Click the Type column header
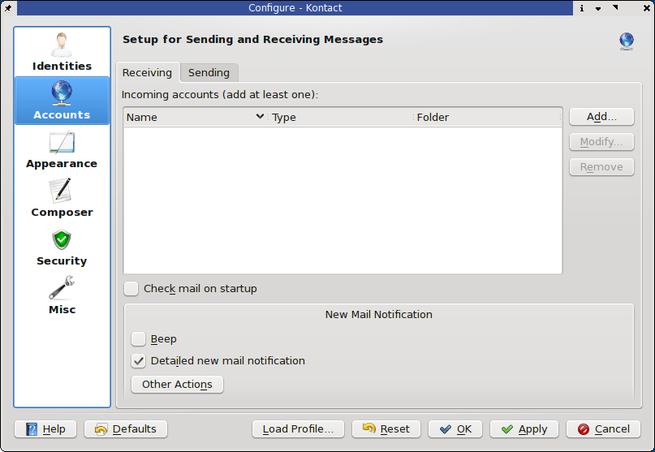The width and height of the screenshot is (655, 452). [x=341, y=118]
